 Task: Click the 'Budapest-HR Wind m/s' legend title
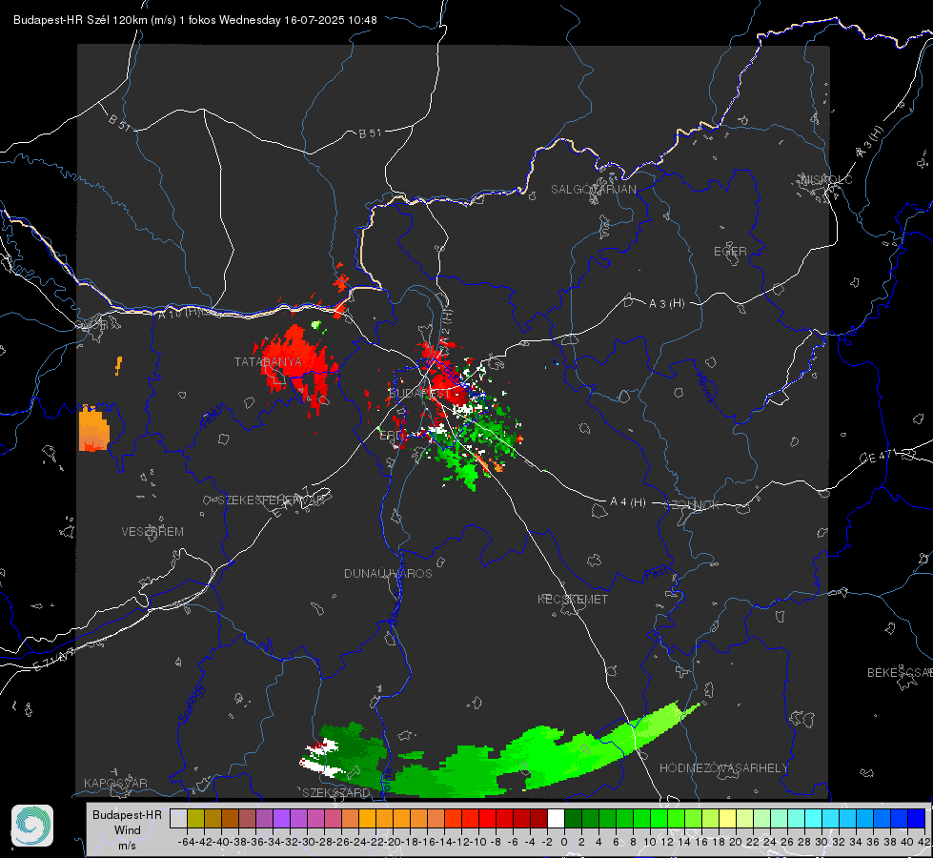(127, 830)
